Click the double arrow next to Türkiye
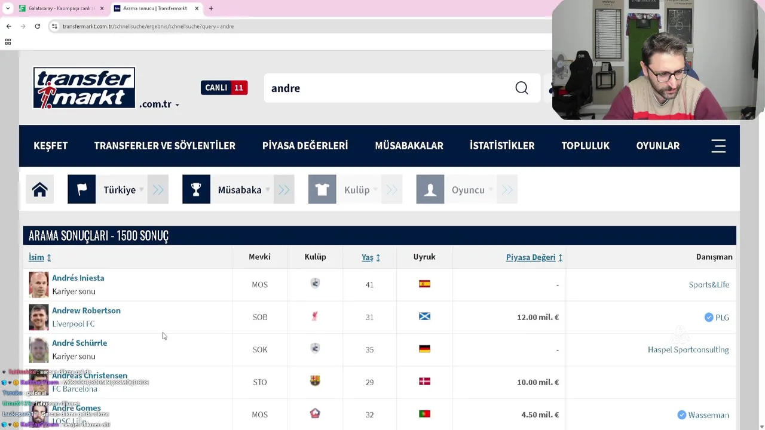This screenshot has height=430, width=765. (x=158, y=189)
